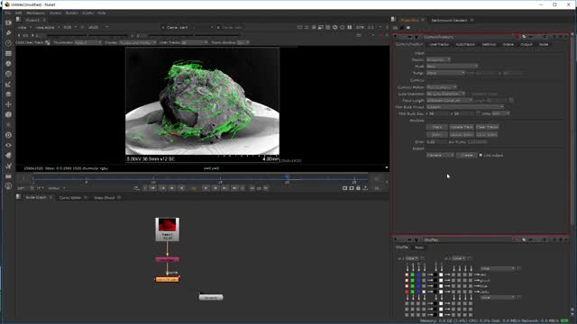Click the play forward button in viewer controls

(206, 188)
